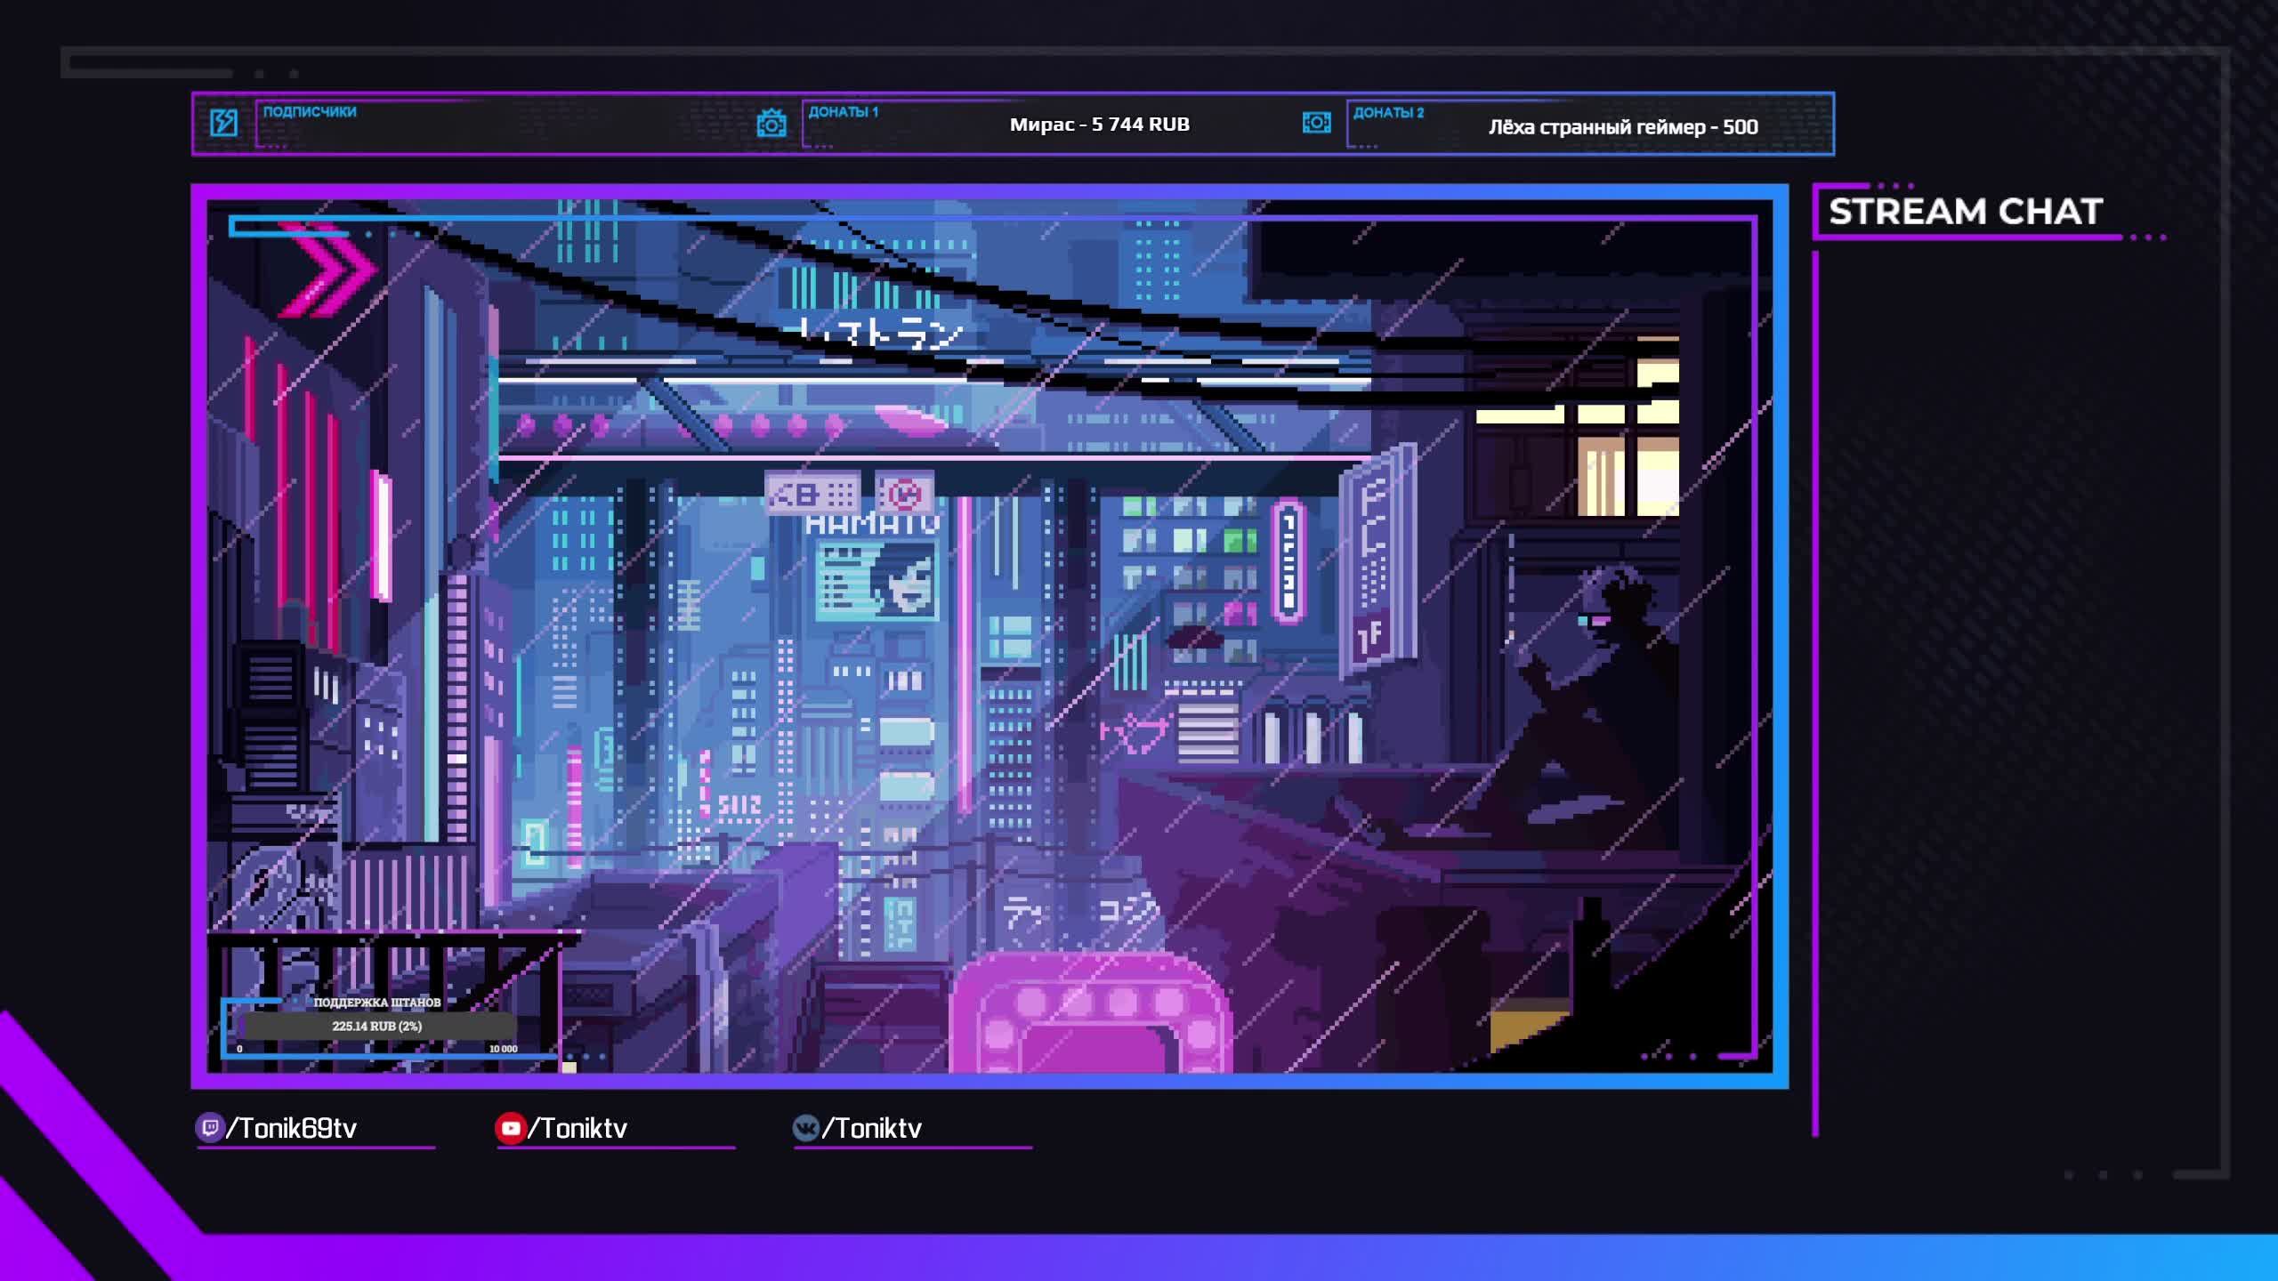Viewport: 2278px width, 1281px height.
Task: Click the STREAM CHAT header
Action: 1965,212
